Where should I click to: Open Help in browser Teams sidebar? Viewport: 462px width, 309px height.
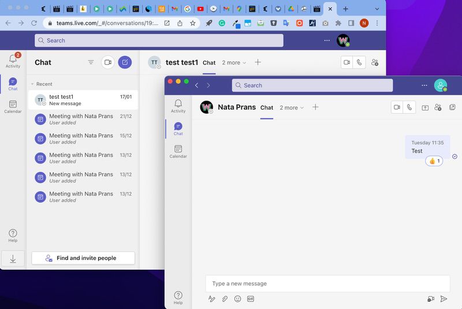(13, 236)
